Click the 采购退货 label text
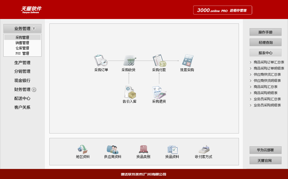The width and height of the screenshot is (288, 179). point(159,101)
